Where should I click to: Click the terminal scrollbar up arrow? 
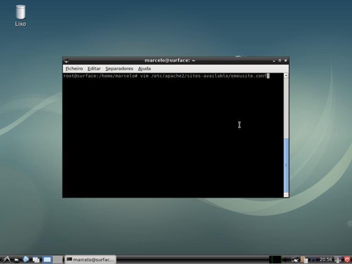pos(286,76)
